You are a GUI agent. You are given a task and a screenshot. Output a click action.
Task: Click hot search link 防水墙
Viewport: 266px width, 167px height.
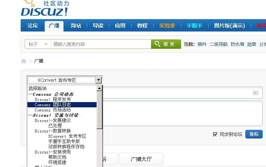pyautogui.click(x=237, y=44)
